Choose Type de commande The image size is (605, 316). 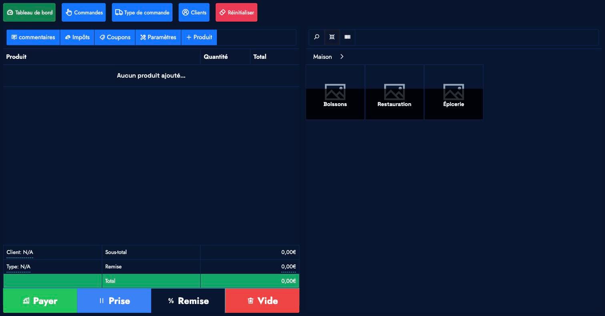[x=142, y=12]
